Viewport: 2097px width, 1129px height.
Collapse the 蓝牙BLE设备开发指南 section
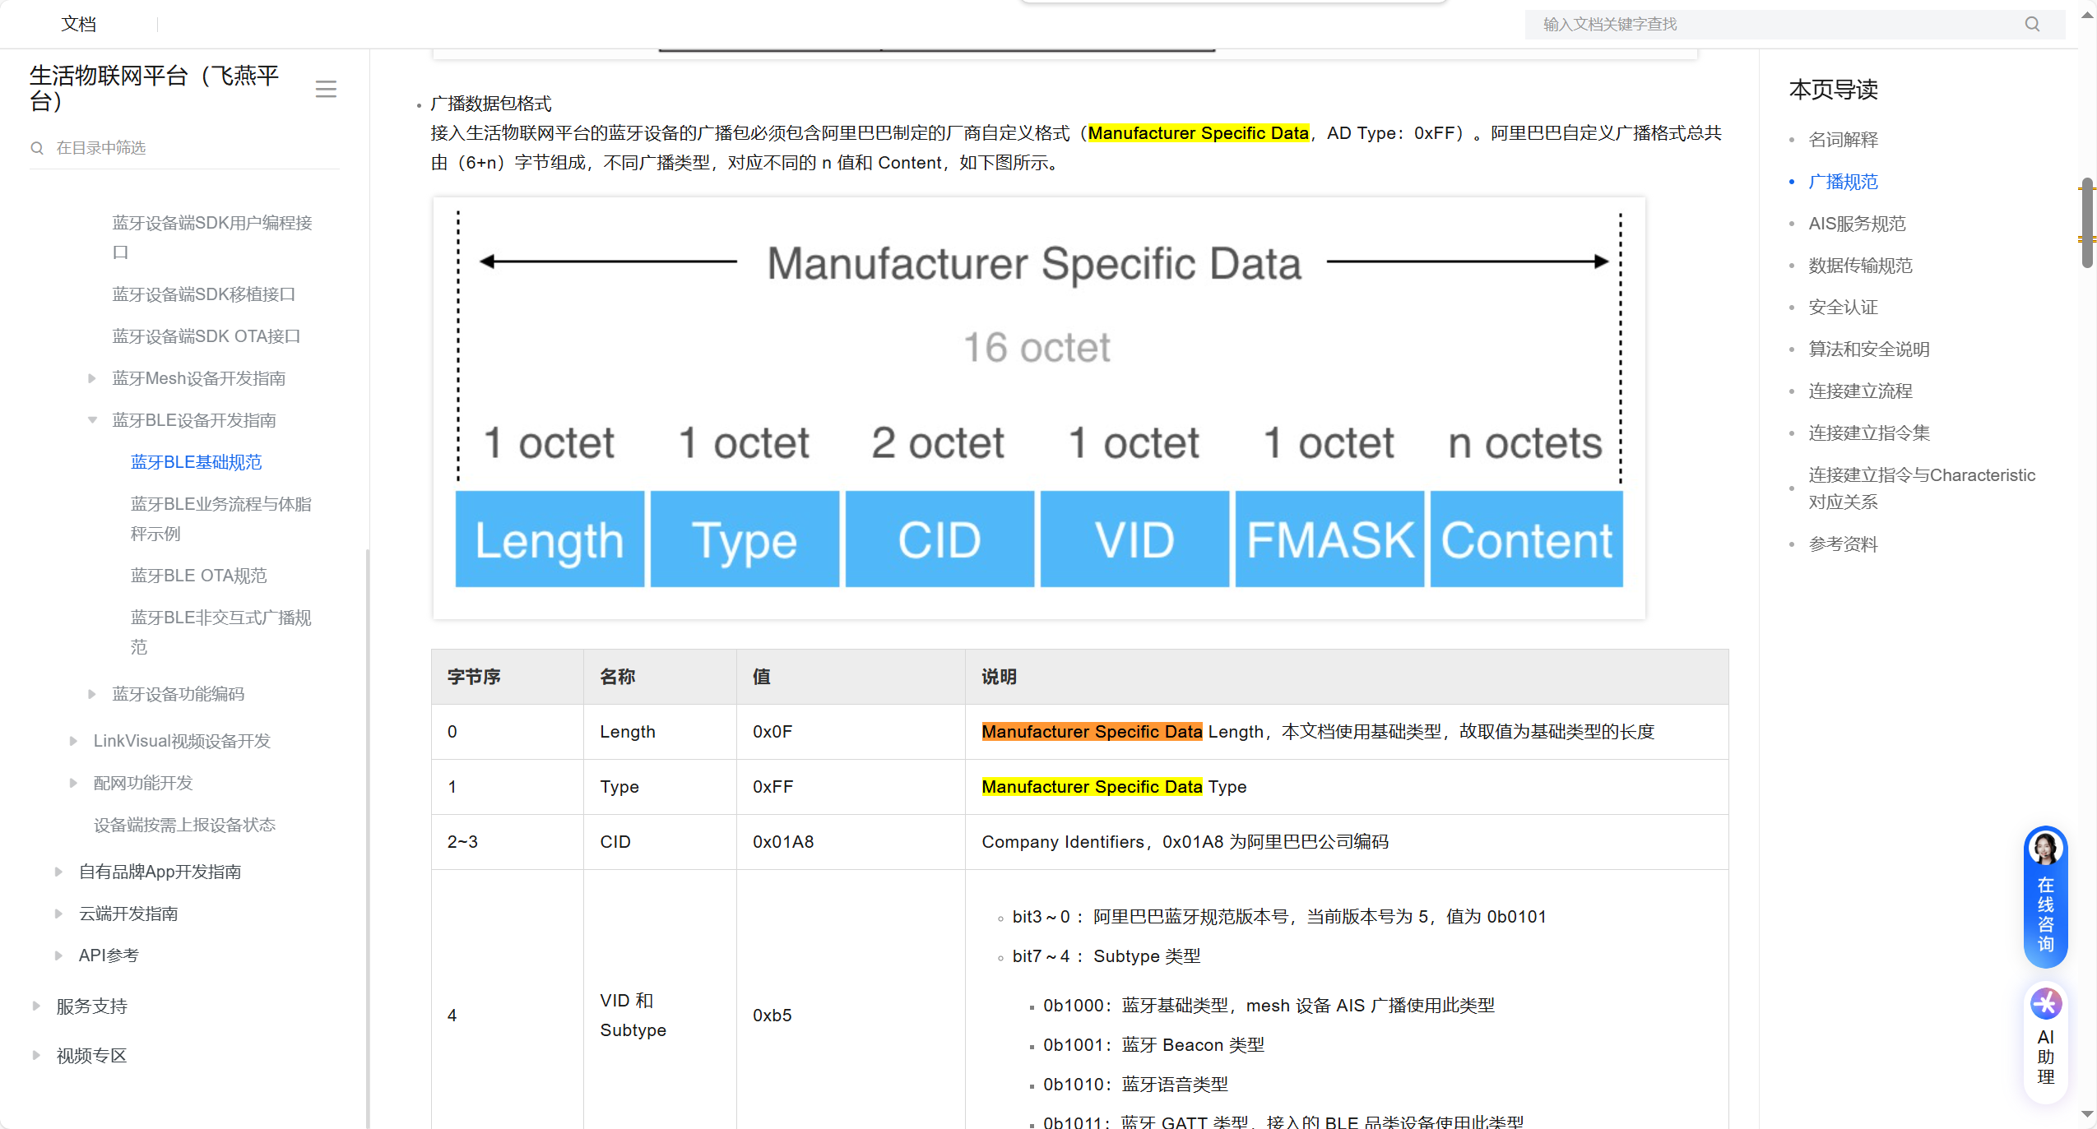(92, 420)
